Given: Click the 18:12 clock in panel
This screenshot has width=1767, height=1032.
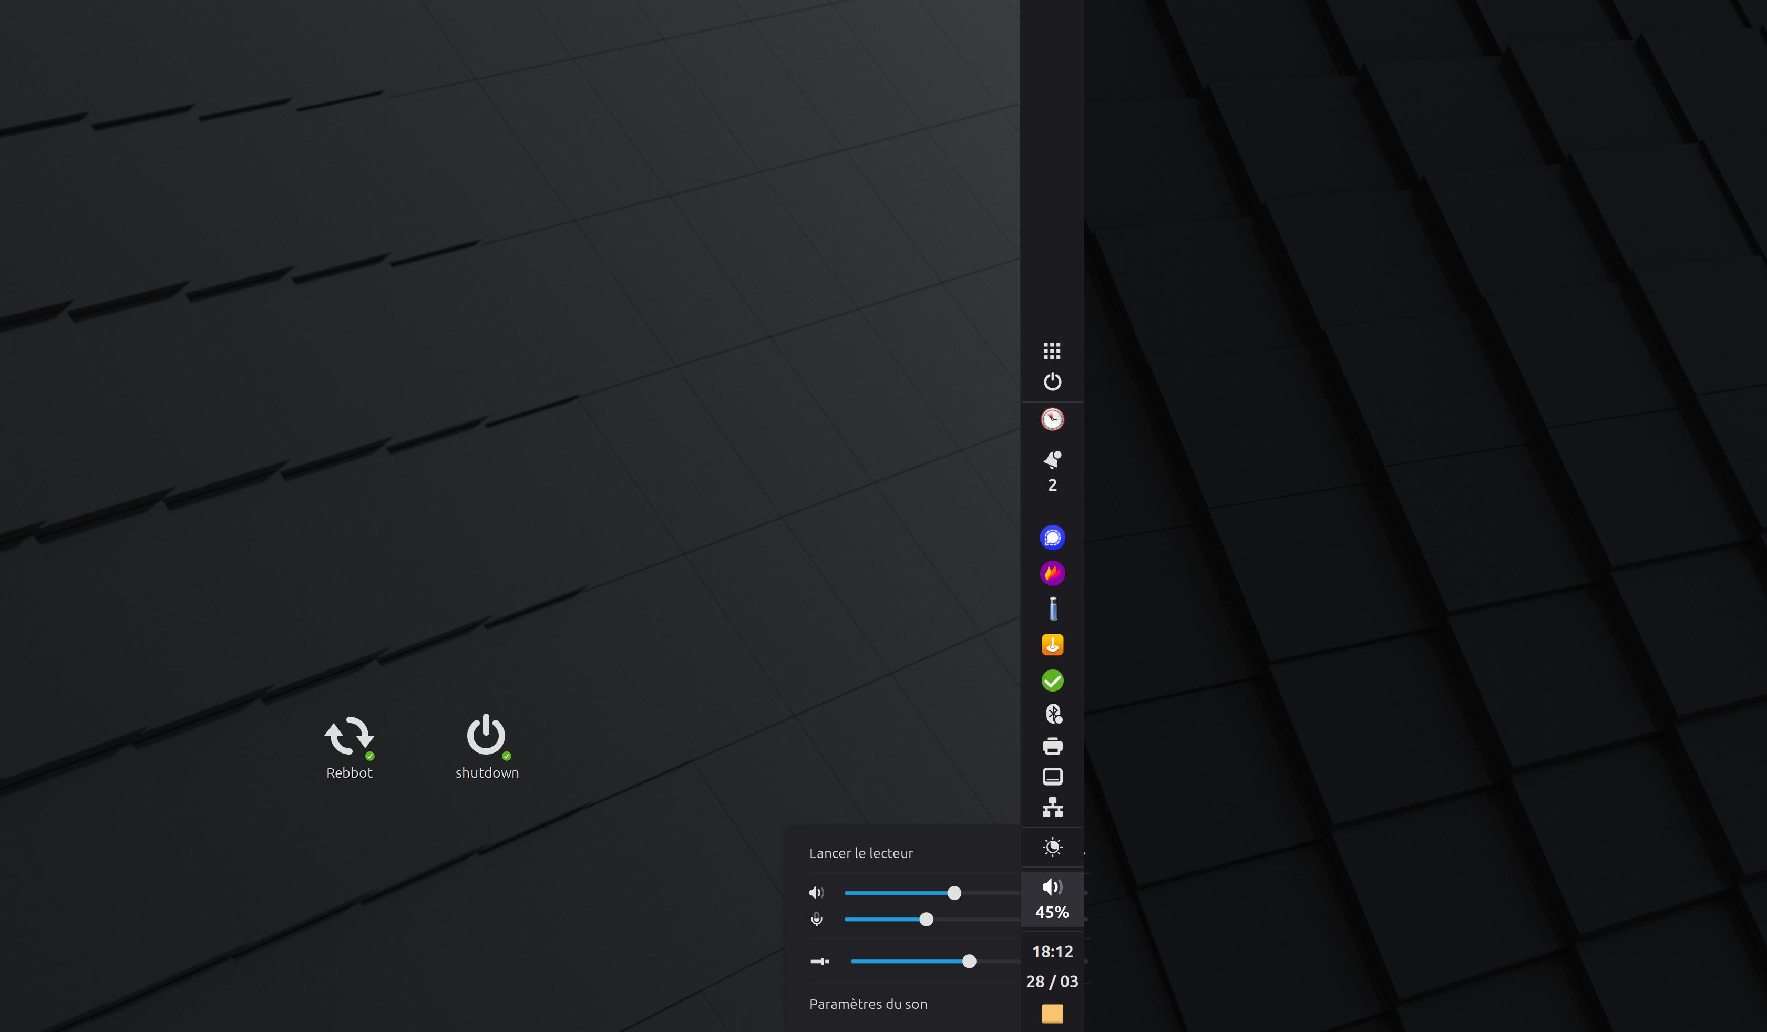Looking at the screenshot, I should 1052,952.
